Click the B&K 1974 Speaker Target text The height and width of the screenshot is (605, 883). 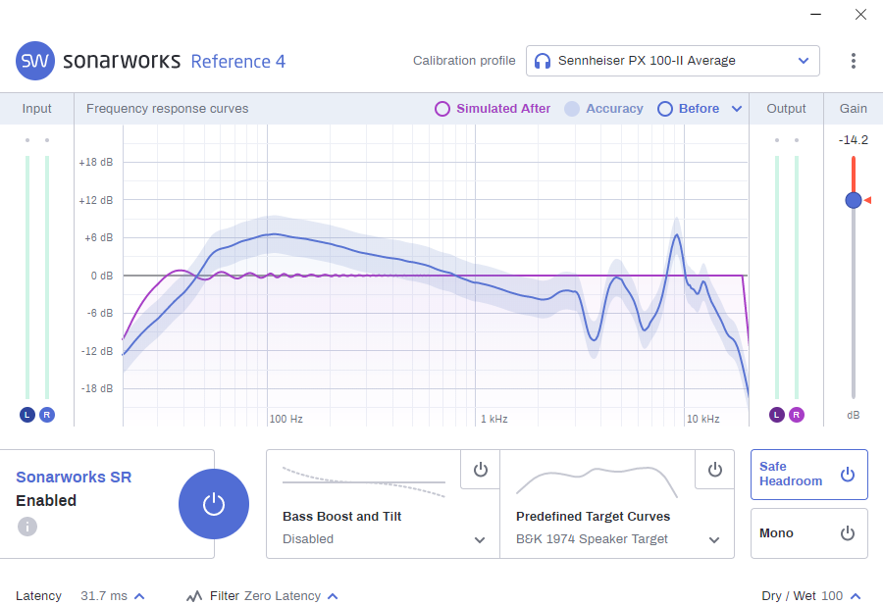(x=592, y=538)
